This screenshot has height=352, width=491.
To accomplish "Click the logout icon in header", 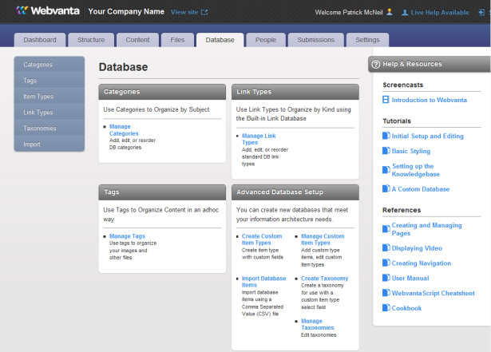I will [481, 12].
